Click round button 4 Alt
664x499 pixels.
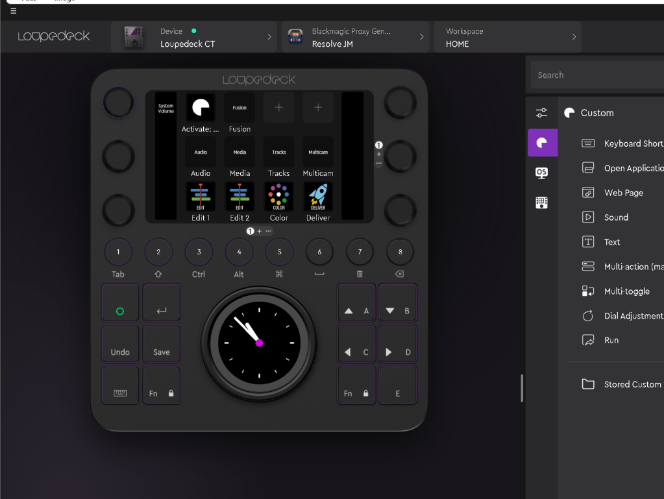pyautogui.click(x=239, y=252)
